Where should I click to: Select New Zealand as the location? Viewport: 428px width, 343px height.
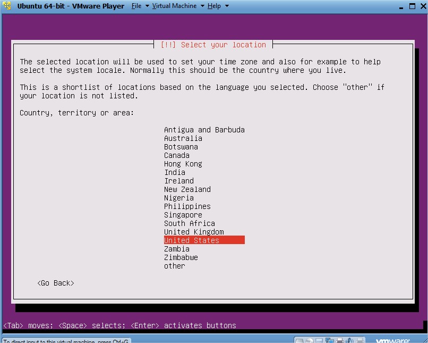(x=187, y=189)
